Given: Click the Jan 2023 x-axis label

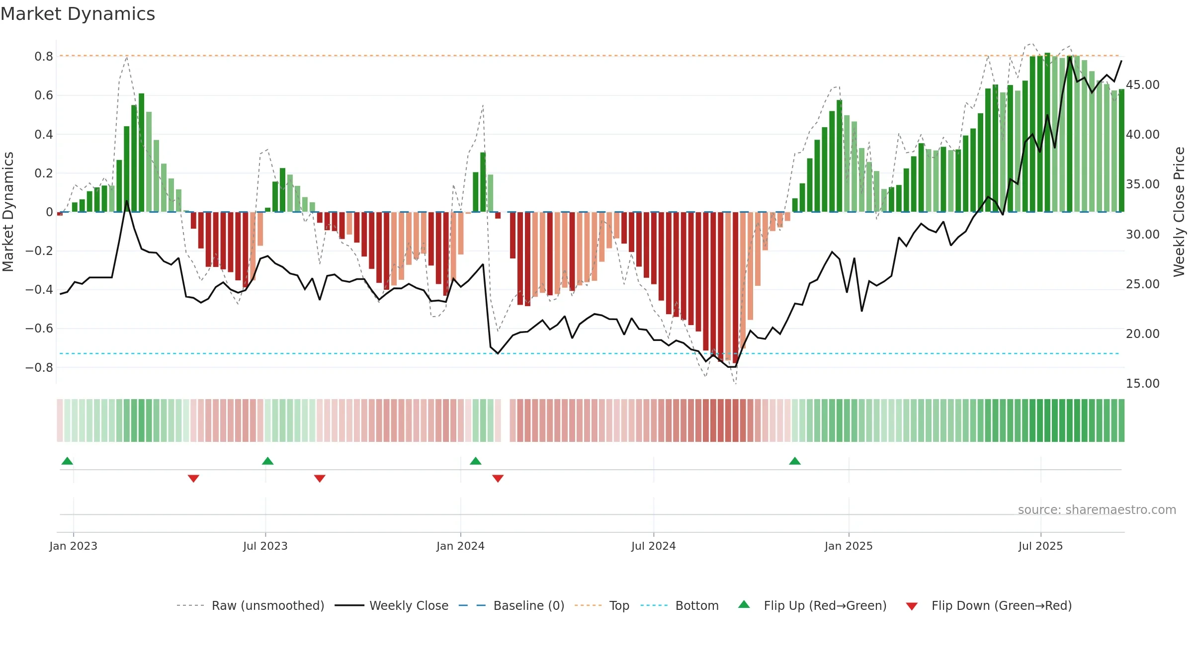Looking at the screenshot, I should [74, 546].
